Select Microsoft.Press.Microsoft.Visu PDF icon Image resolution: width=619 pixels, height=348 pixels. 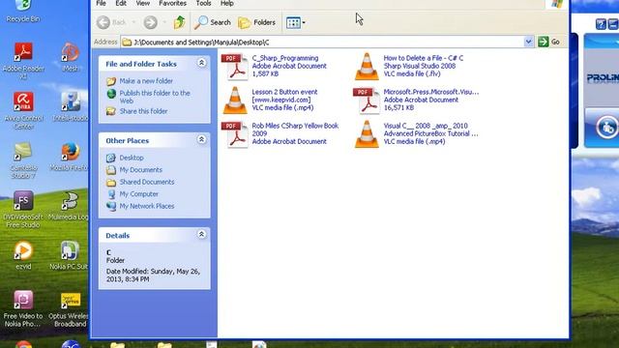[x=367, y=101]
